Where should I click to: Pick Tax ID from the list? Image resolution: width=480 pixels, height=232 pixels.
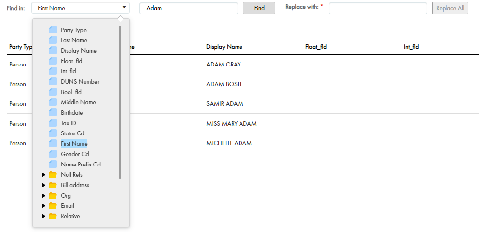[69, 123]
